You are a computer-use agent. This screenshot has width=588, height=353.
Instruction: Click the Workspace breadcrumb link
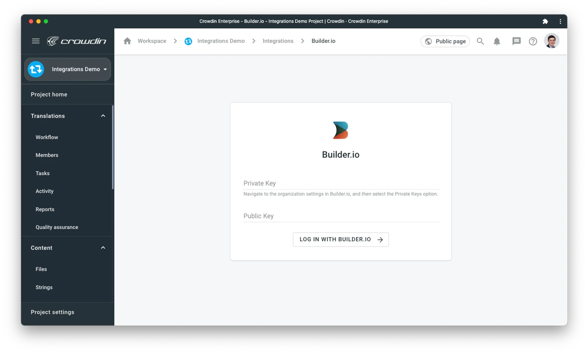[152, 41]
